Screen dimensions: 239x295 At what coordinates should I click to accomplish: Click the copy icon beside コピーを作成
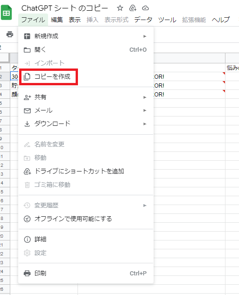(27, 77)
